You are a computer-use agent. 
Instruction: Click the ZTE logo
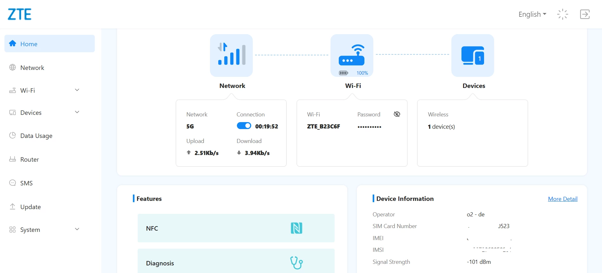(19, 14)
